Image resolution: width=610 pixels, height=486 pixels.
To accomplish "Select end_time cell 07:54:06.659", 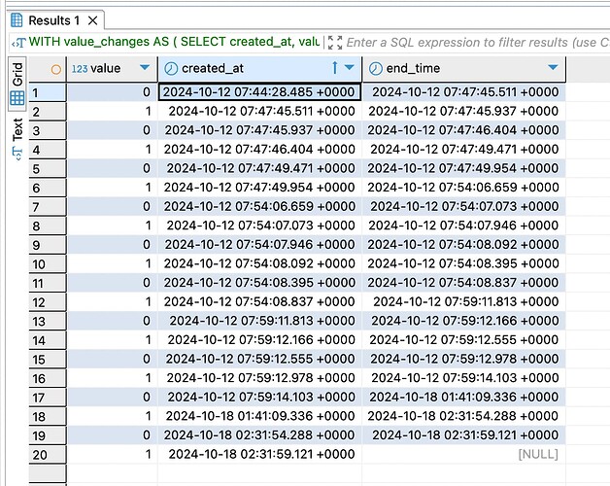I will 463,188.
